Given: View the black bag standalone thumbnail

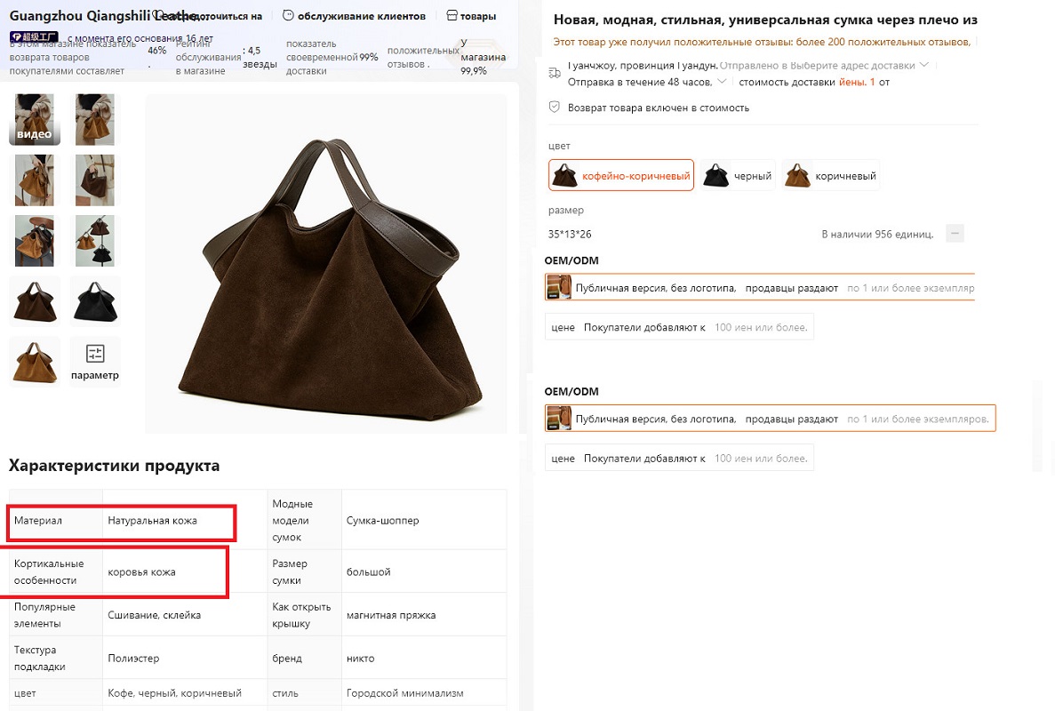Looking at the screenshot, I should (95, 300).
